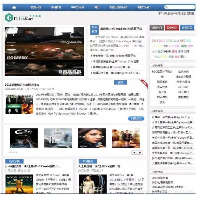Select the 2013 tag
Viewport: 197px width, 197px height.
[x=155, y=40]
